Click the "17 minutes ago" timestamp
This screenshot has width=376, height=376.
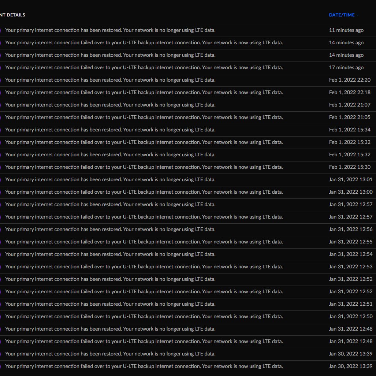point(346,68)
